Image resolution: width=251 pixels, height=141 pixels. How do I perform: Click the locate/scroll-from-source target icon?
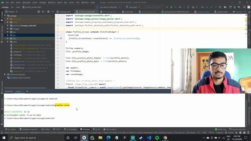38,12
